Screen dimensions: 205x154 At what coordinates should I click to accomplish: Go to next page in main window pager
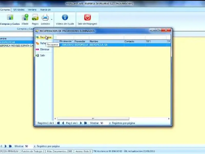pyautogui.click(x=6, y=146)
